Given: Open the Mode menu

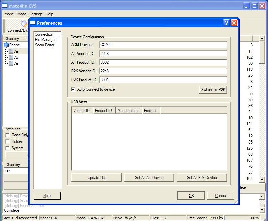Looking at the screenshot, I should point(22,14).
